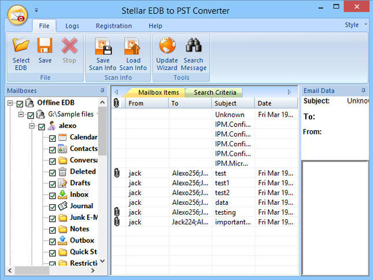Click the attachment column header icon
The width and height of the screenshot is (373, 280).
click(116, 103)
